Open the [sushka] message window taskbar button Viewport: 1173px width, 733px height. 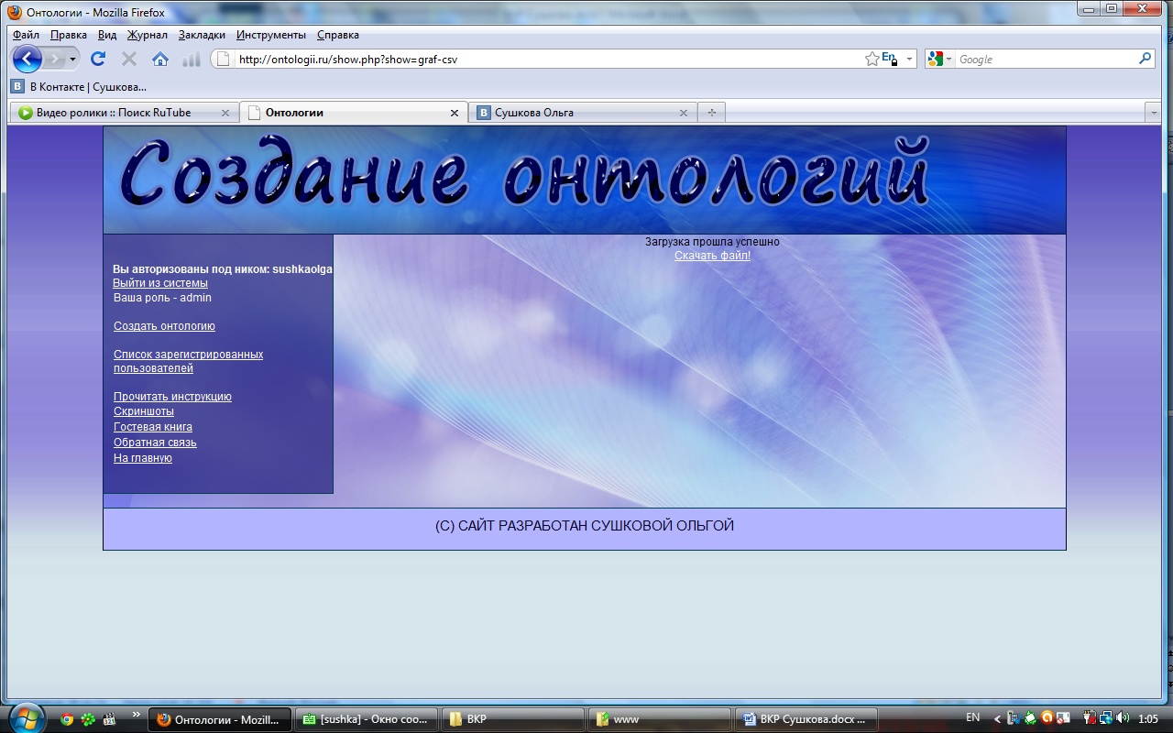tap(367, 719)
